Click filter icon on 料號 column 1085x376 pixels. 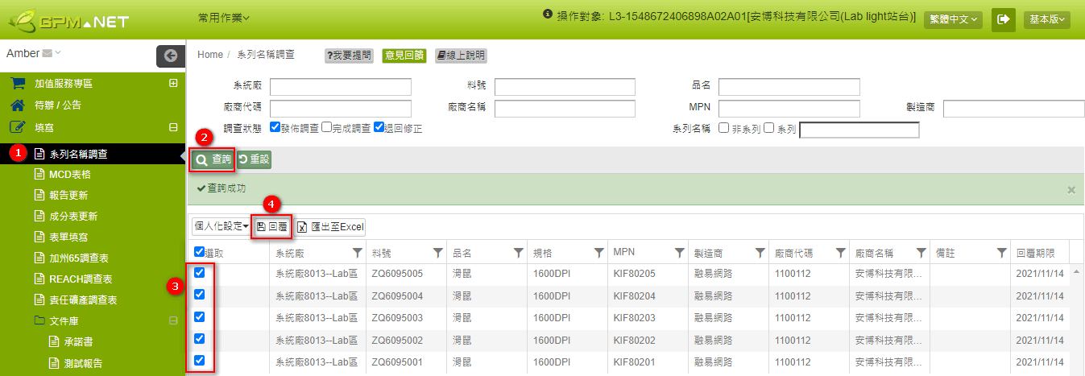437,253
